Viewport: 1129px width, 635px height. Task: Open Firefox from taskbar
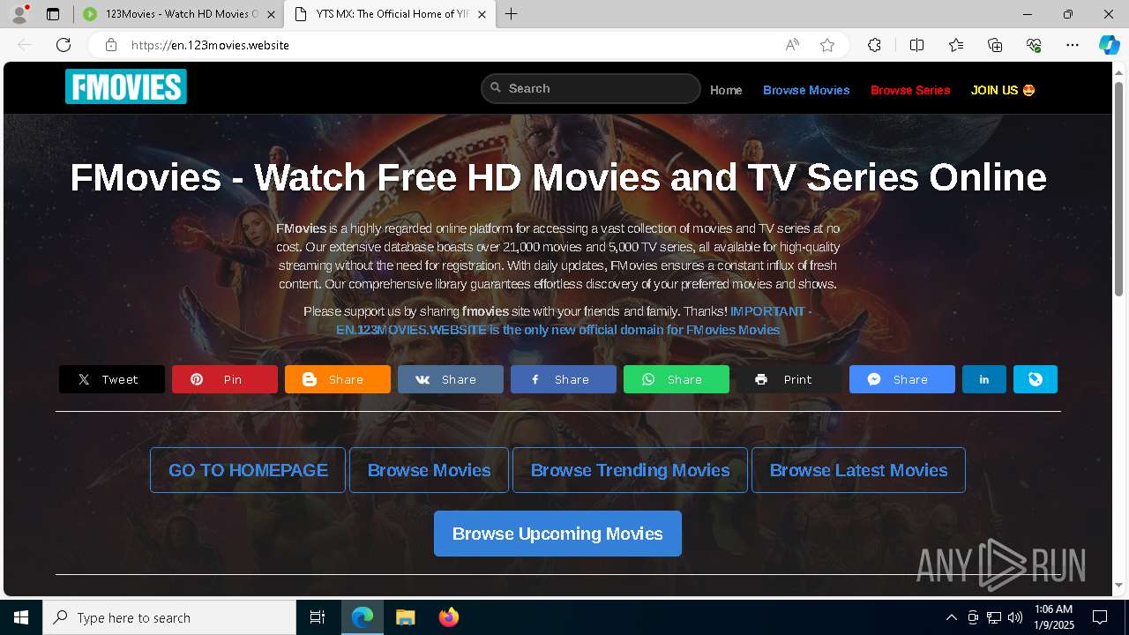(x=448, y=617)
